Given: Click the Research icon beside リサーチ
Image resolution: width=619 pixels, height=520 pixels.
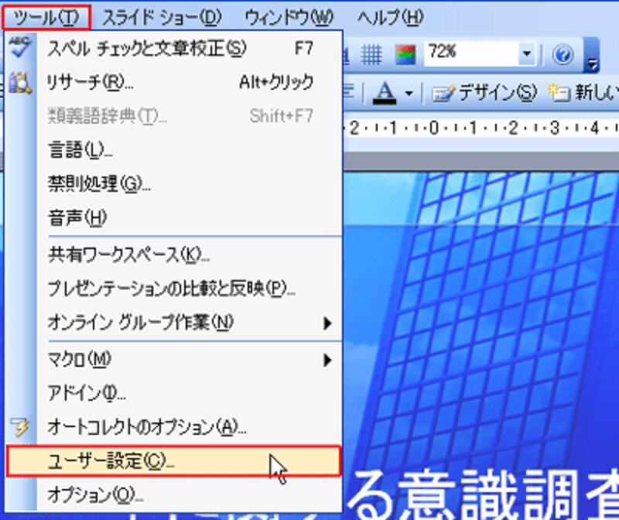Looking at the screenshot, I should (20, 83).
